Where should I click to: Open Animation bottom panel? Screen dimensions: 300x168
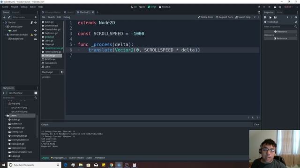coord(100,158)
